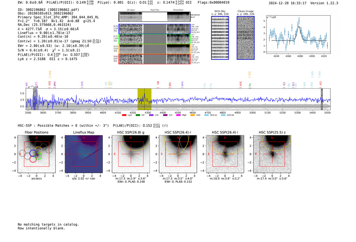The height and width of the screenshot is (242, 356).
Task: Click the red OVI line label above spectrum
Action: [x=50, y=84]
